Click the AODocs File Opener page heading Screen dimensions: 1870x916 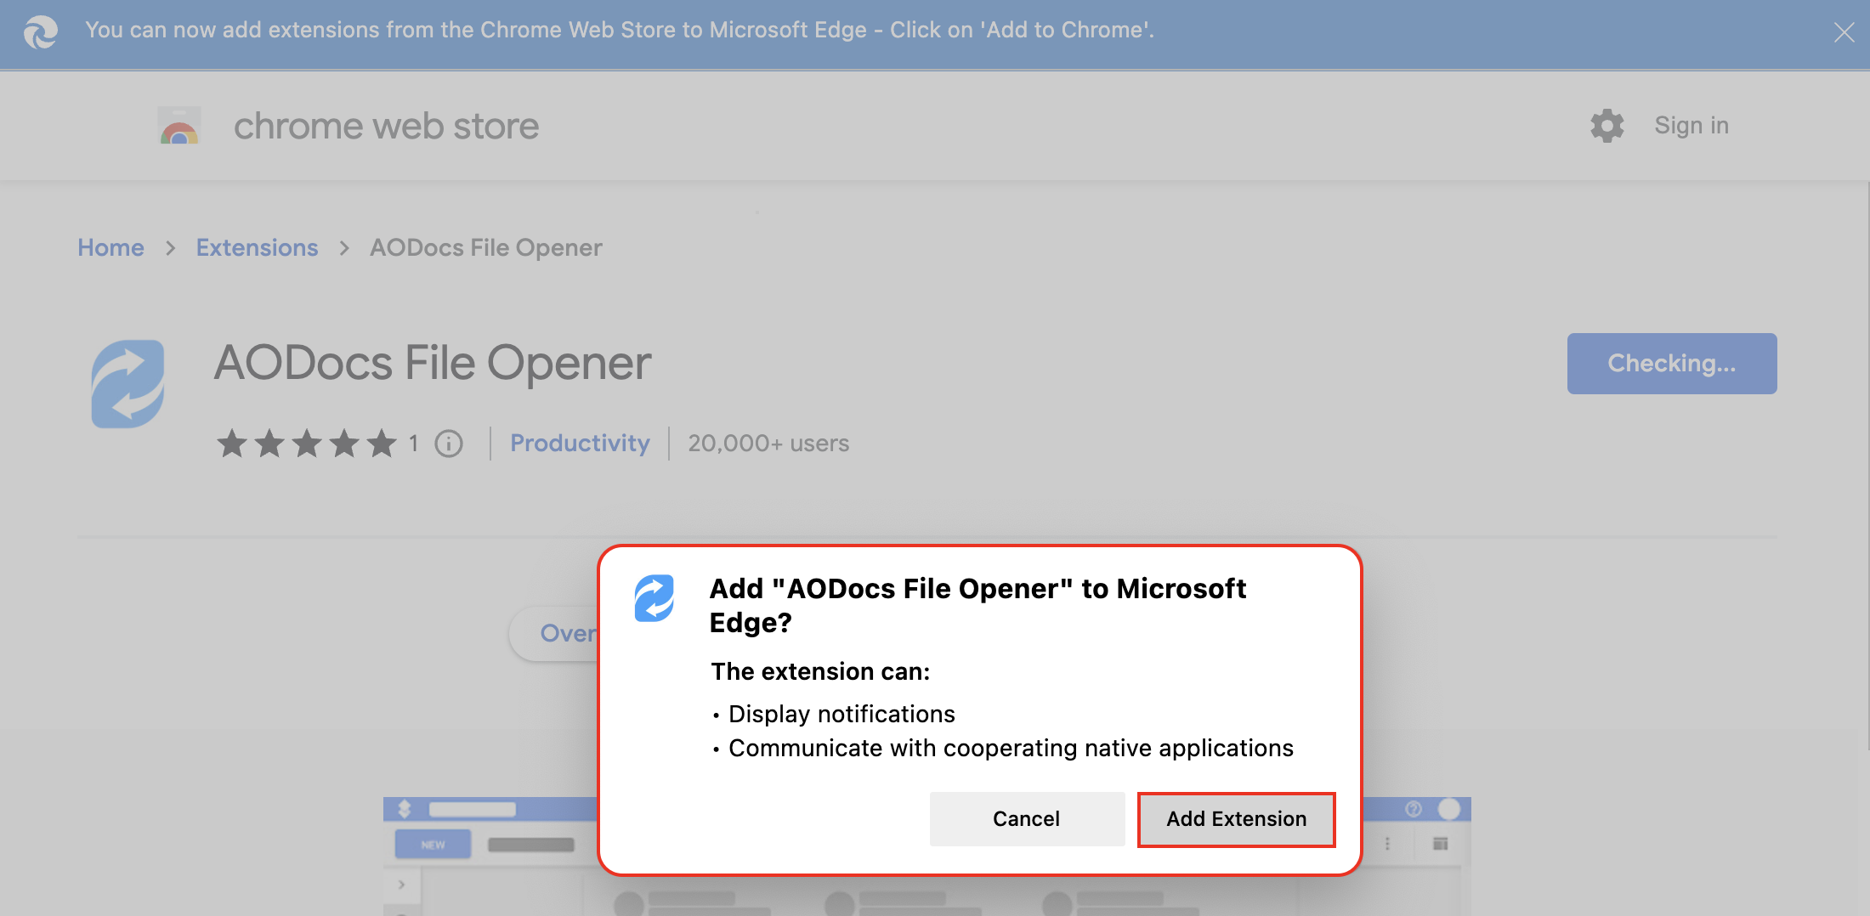coord(433,364)
